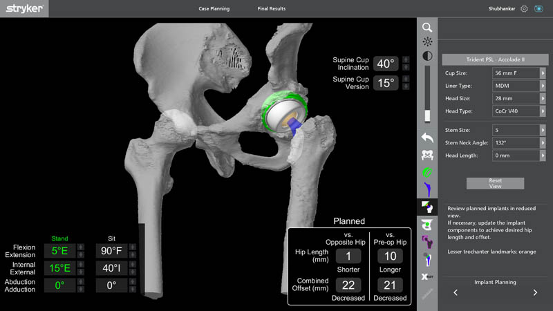Select the green acetabular cup icon
Image resolution: width=553 pixels, height=311 pixels.
click(x=427, y=172)
